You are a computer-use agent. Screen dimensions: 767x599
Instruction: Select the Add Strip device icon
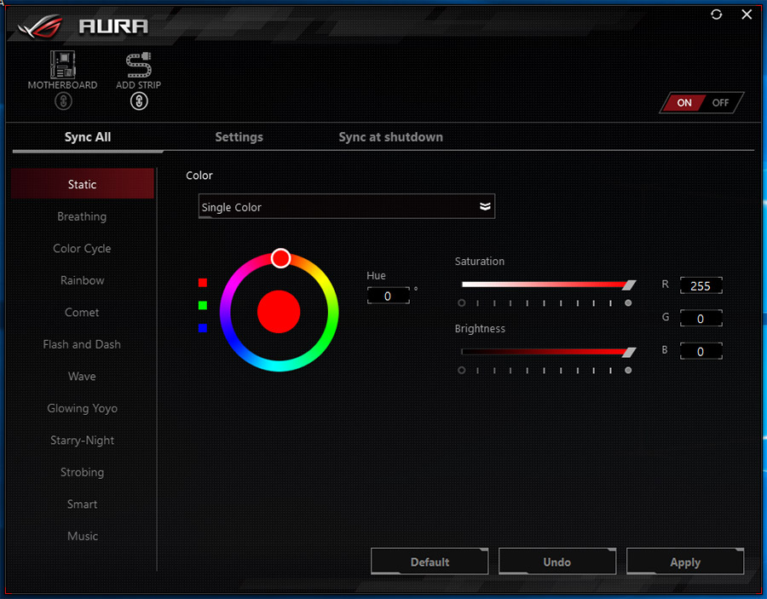[x=138, y=65]
